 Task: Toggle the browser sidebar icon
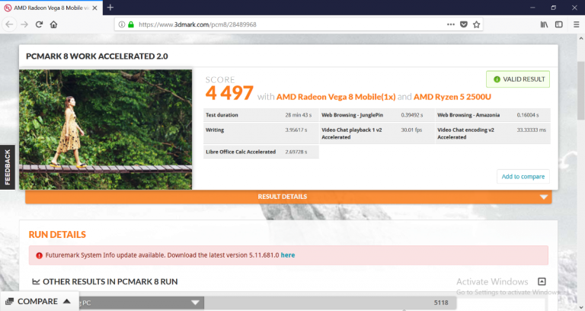pos(559,24)
